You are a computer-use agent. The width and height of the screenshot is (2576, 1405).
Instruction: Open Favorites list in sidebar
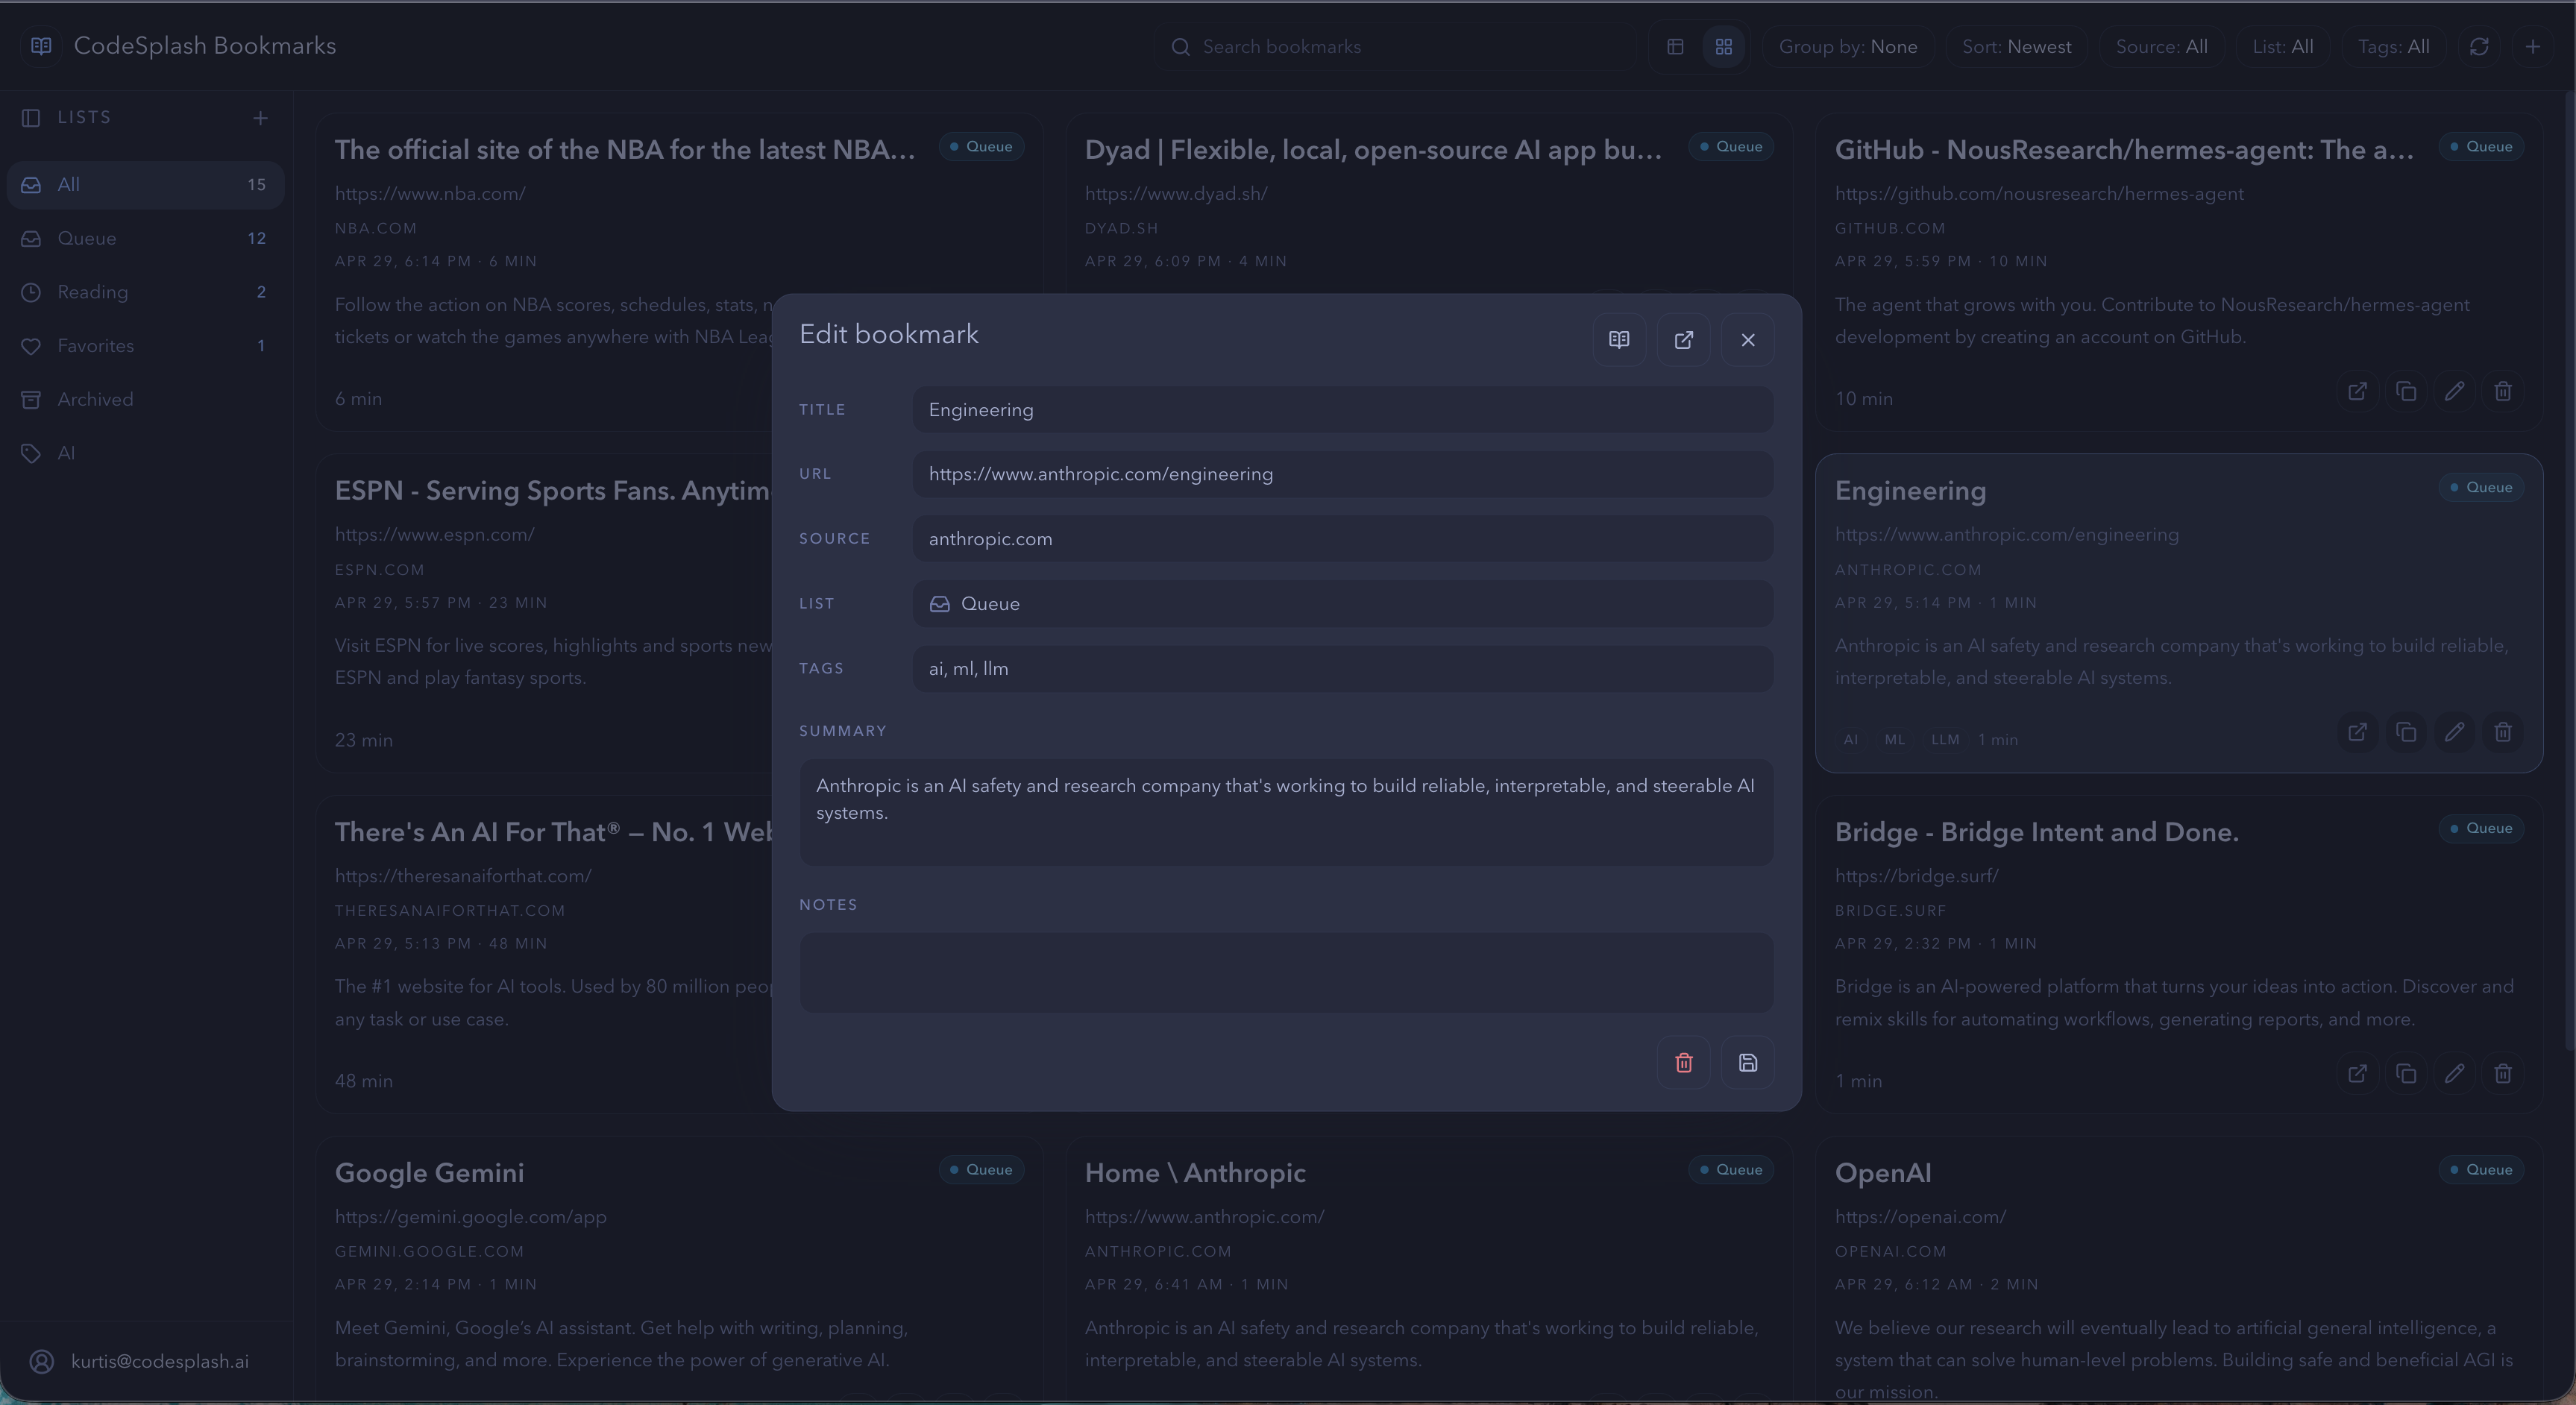coord(145,346)
